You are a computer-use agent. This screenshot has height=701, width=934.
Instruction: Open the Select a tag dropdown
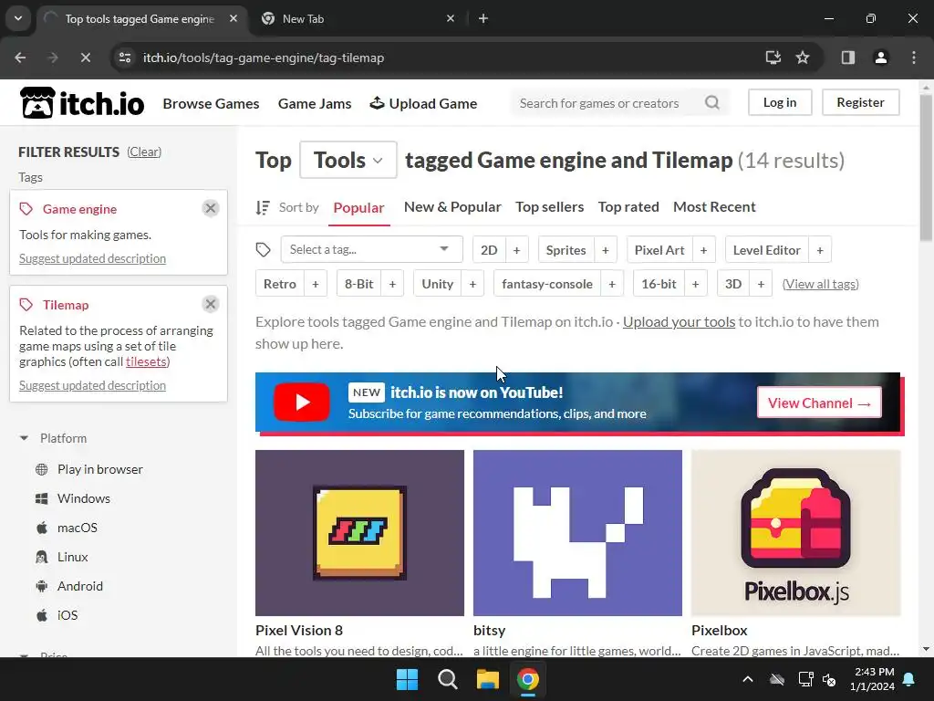tap(372, 249)
